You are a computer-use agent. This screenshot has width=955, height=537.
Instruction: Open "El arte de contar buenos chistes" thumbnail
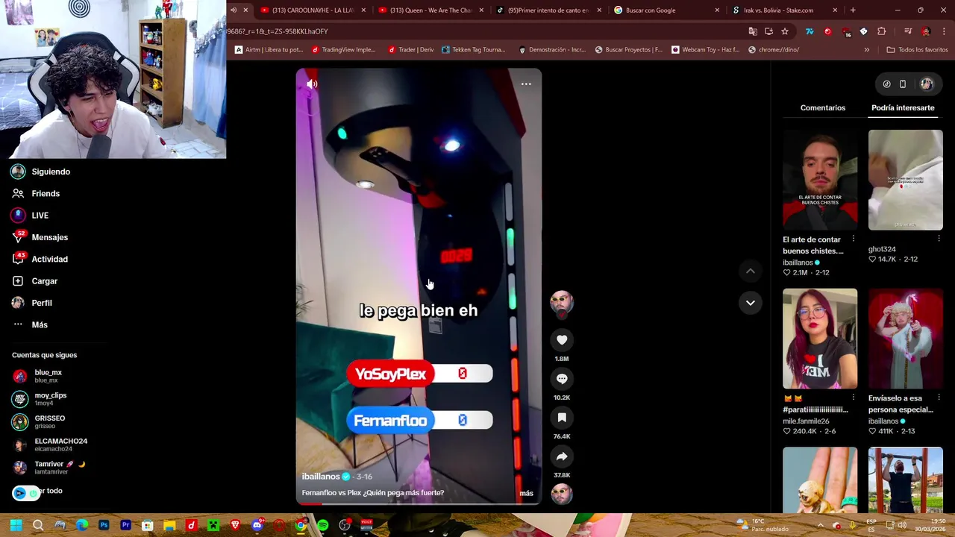820,180
